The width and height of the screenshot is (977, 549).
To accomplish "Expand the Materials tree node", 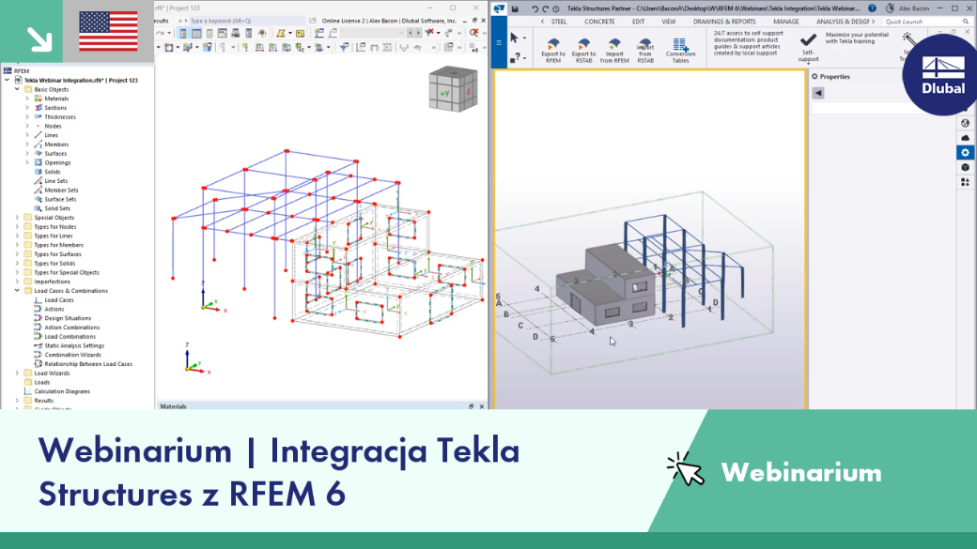I will click(x=27, y=99).
